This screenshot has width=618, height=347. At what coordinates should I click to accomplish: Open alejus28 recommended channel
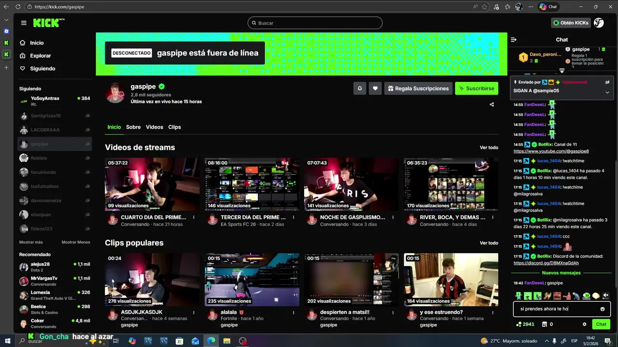[x=55, y=267]
